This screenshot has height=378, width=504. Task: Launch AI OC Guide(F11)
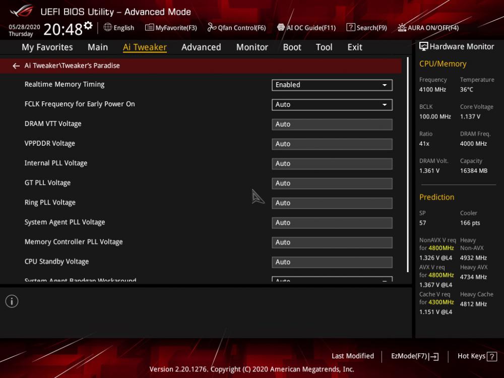(306, 28)
